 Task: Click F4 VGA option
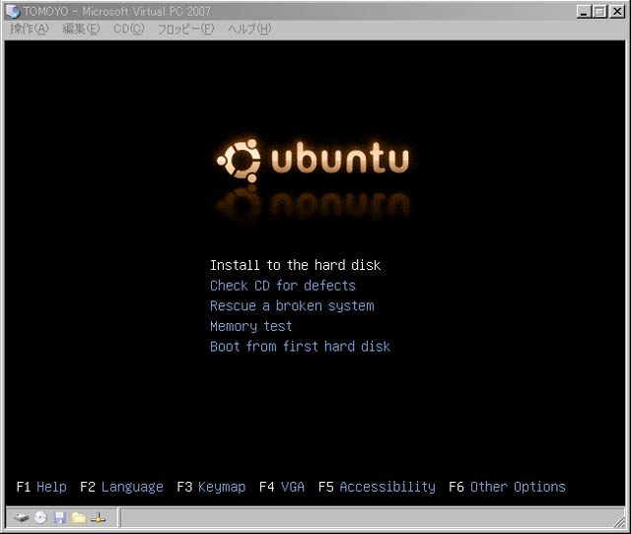click(x=282, y=487)
